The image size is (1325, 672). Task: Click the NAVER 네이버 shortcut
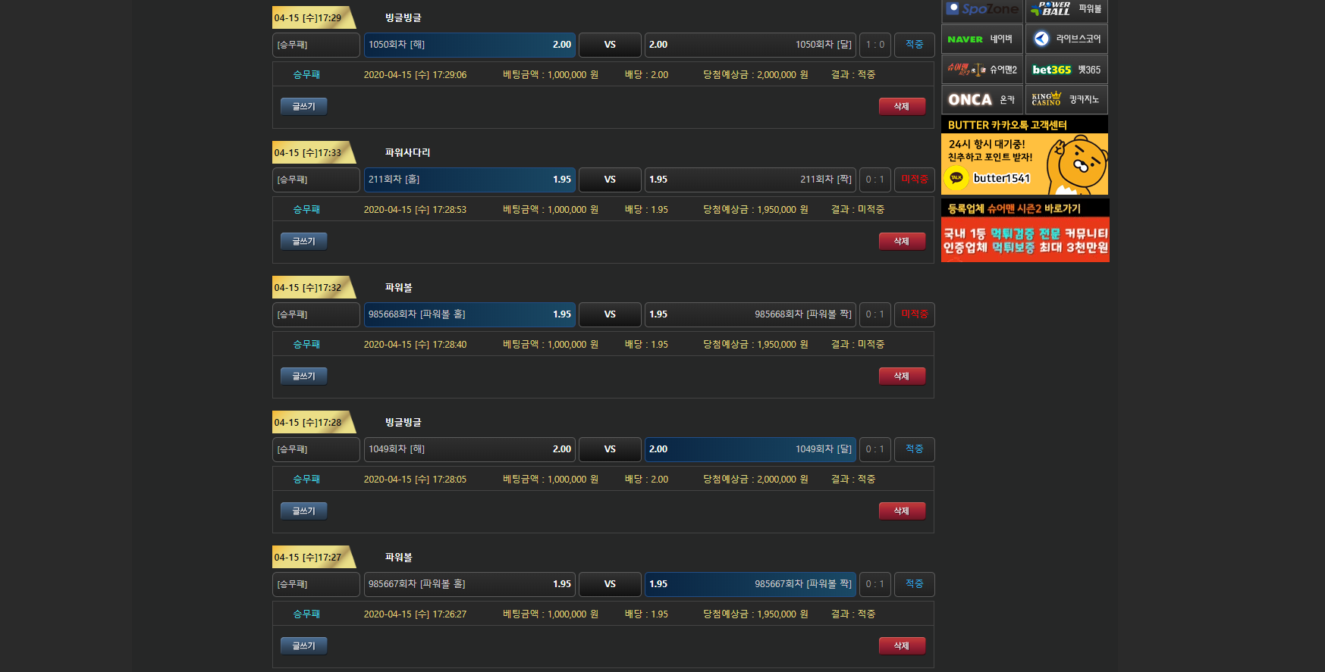pos(982,39)
